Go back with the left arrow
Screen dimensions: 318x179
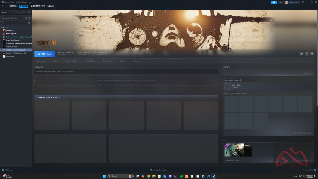(x=3, y=6)
